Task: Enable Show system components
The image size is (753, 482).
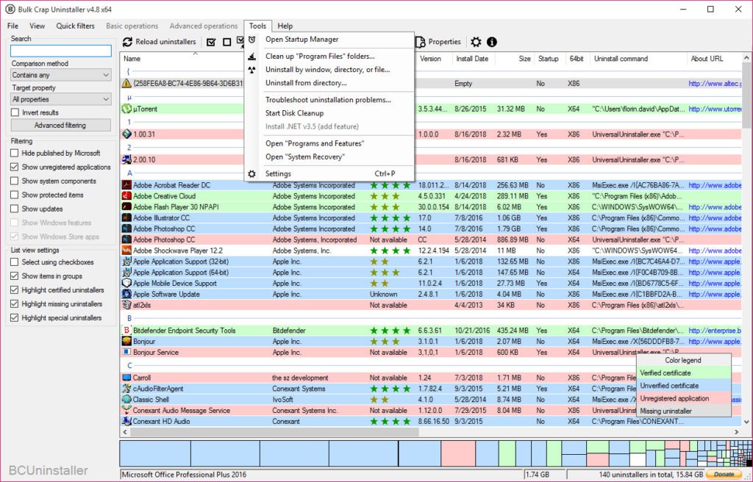Action: tap(15, 181)
